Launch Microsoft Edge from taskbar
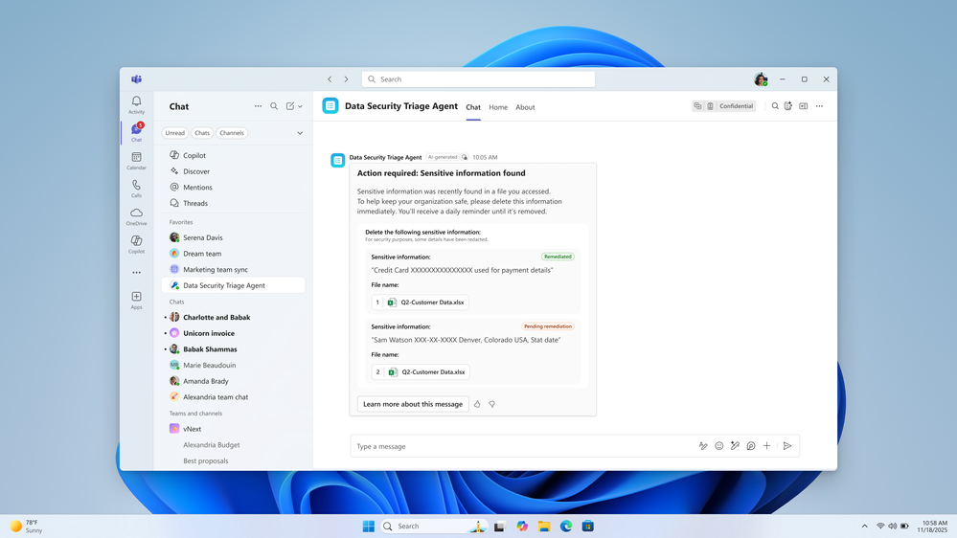The height and width of the screenshot is (538, 957). point(566,526)
